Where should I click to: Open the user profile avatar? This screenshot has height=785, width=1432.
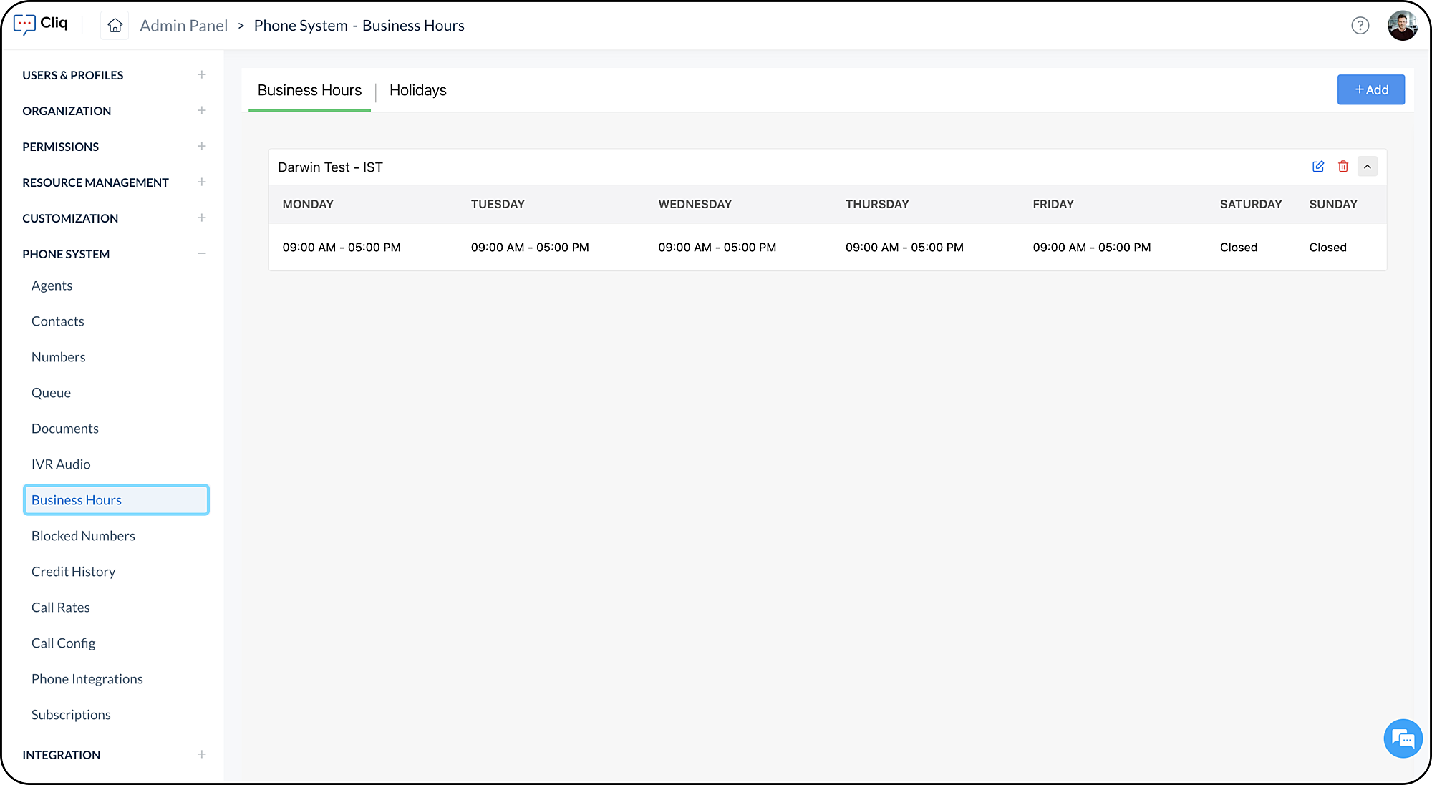[1402, 26]
